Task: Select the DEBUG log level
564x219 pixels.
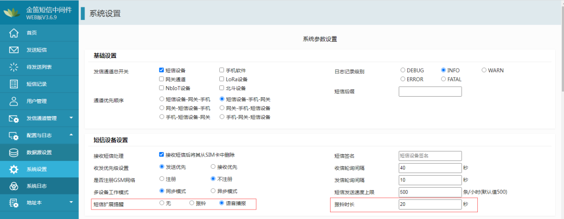Action: click(403, 70)
